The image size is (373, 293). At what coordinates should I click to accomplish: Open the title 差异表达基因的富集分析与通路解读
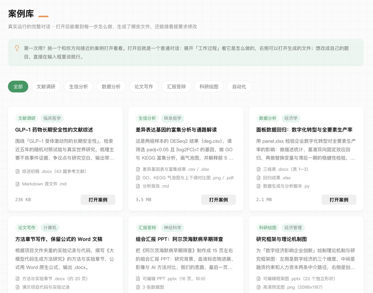point(176,130)
